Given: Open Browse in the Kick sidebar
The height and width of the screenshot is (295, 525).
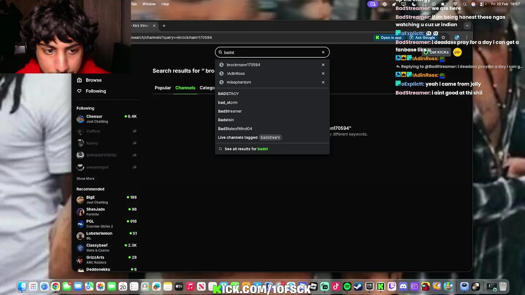Looking at the screenshot, I should tap(89, 80).
